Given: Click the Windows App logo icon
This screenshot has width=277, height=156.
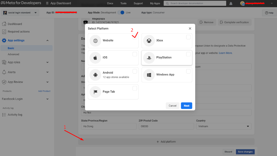Looking at the screenshot, I should pyautogui.click(x=149, y=75).
